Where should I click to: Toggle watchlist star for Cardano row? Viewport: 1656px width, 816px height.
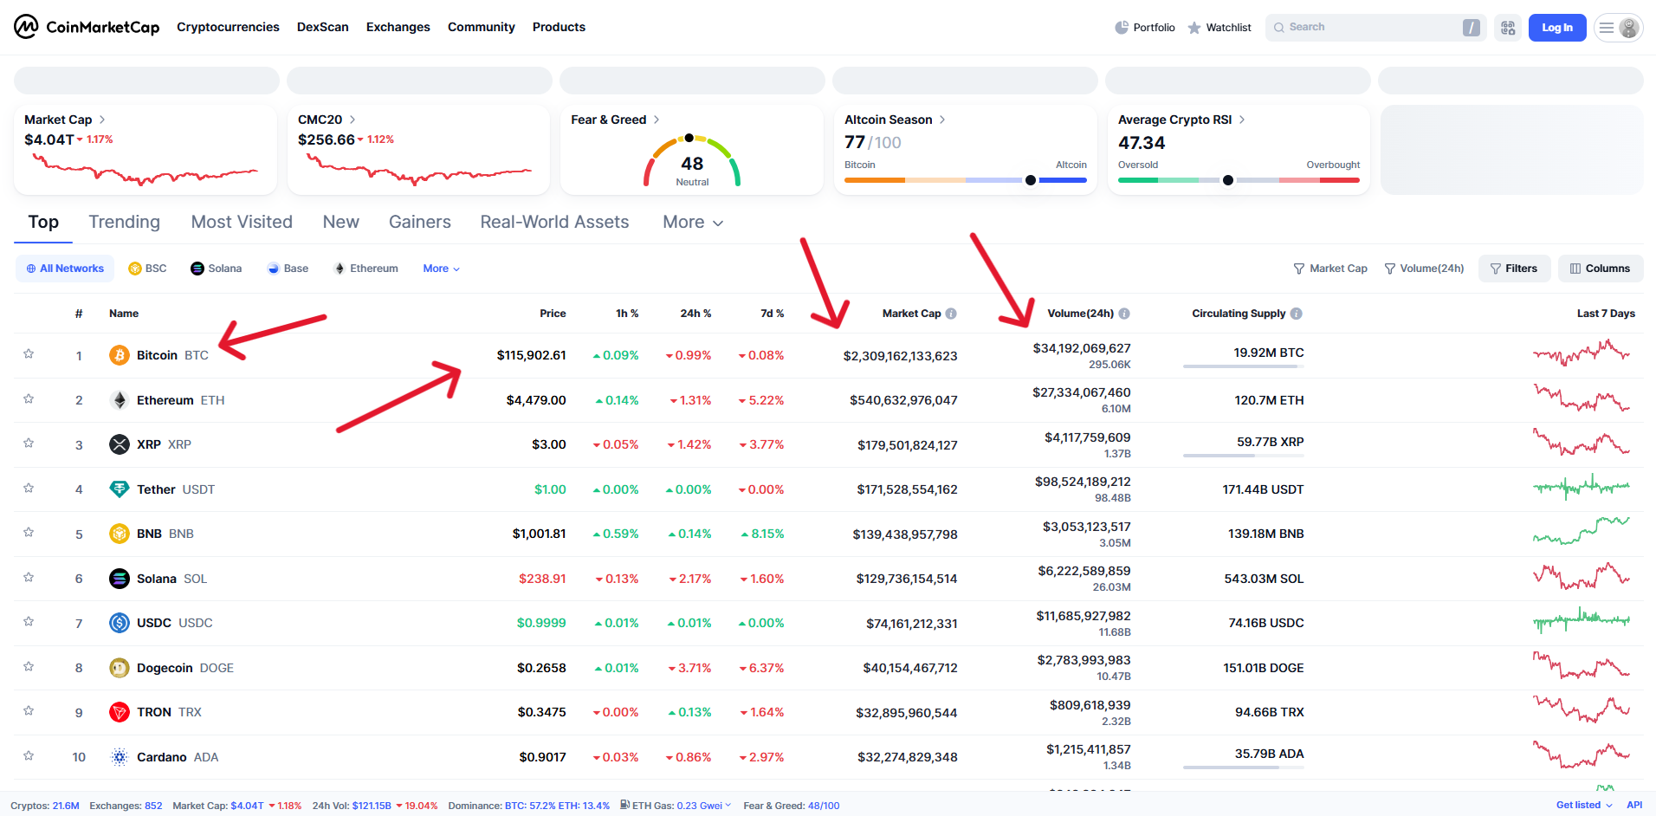[x=29, y=756]
